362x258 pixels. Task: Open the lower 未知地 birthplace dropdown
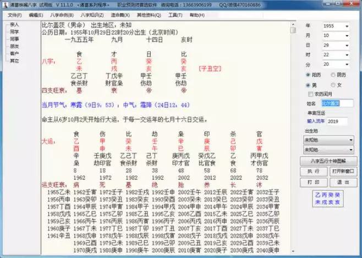click(x=328, y=150)
